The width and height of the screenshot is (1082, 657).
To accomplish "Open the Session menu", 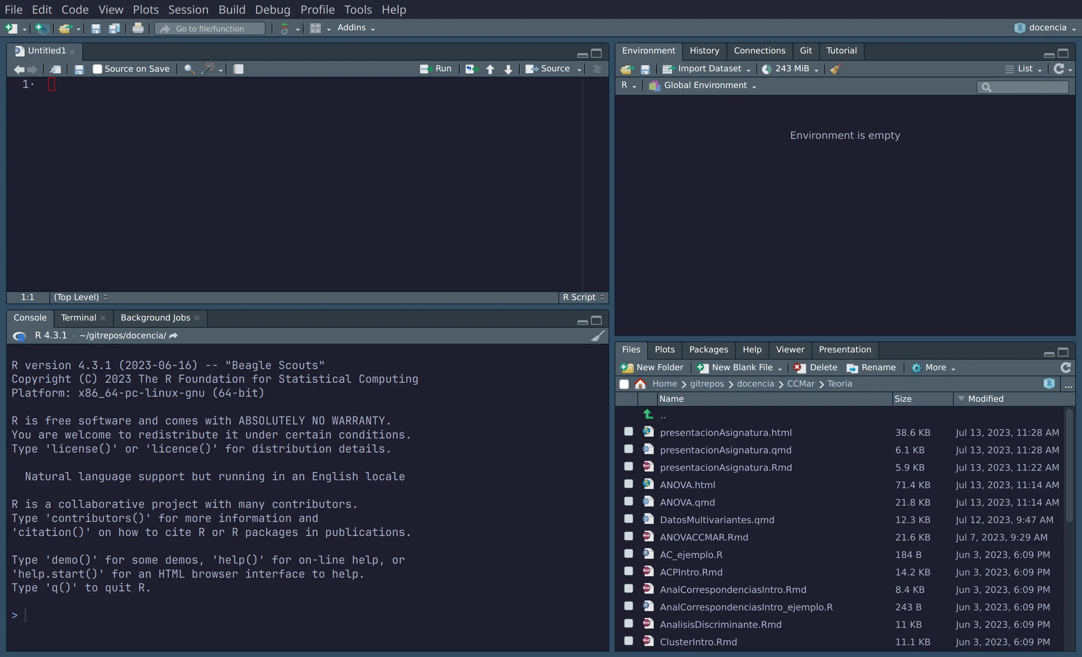I will coord(188,9).
